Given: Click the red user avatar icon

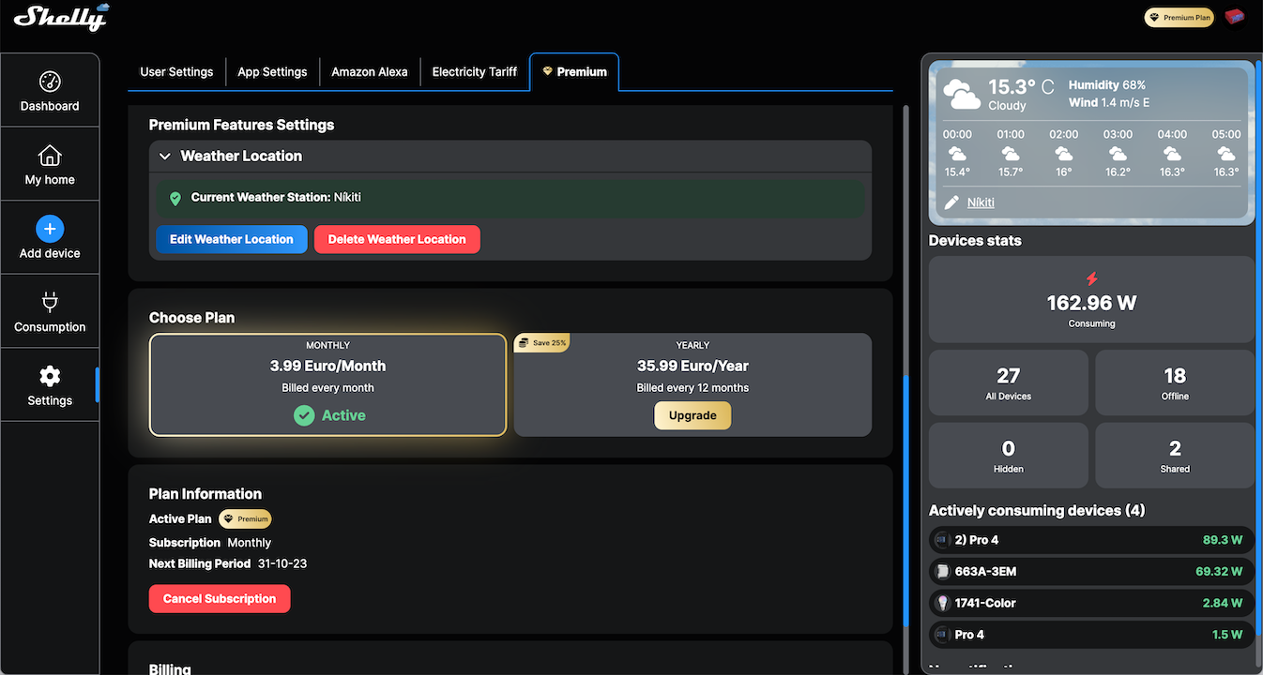Looking at the screenshot, I should pos(1235,17).
